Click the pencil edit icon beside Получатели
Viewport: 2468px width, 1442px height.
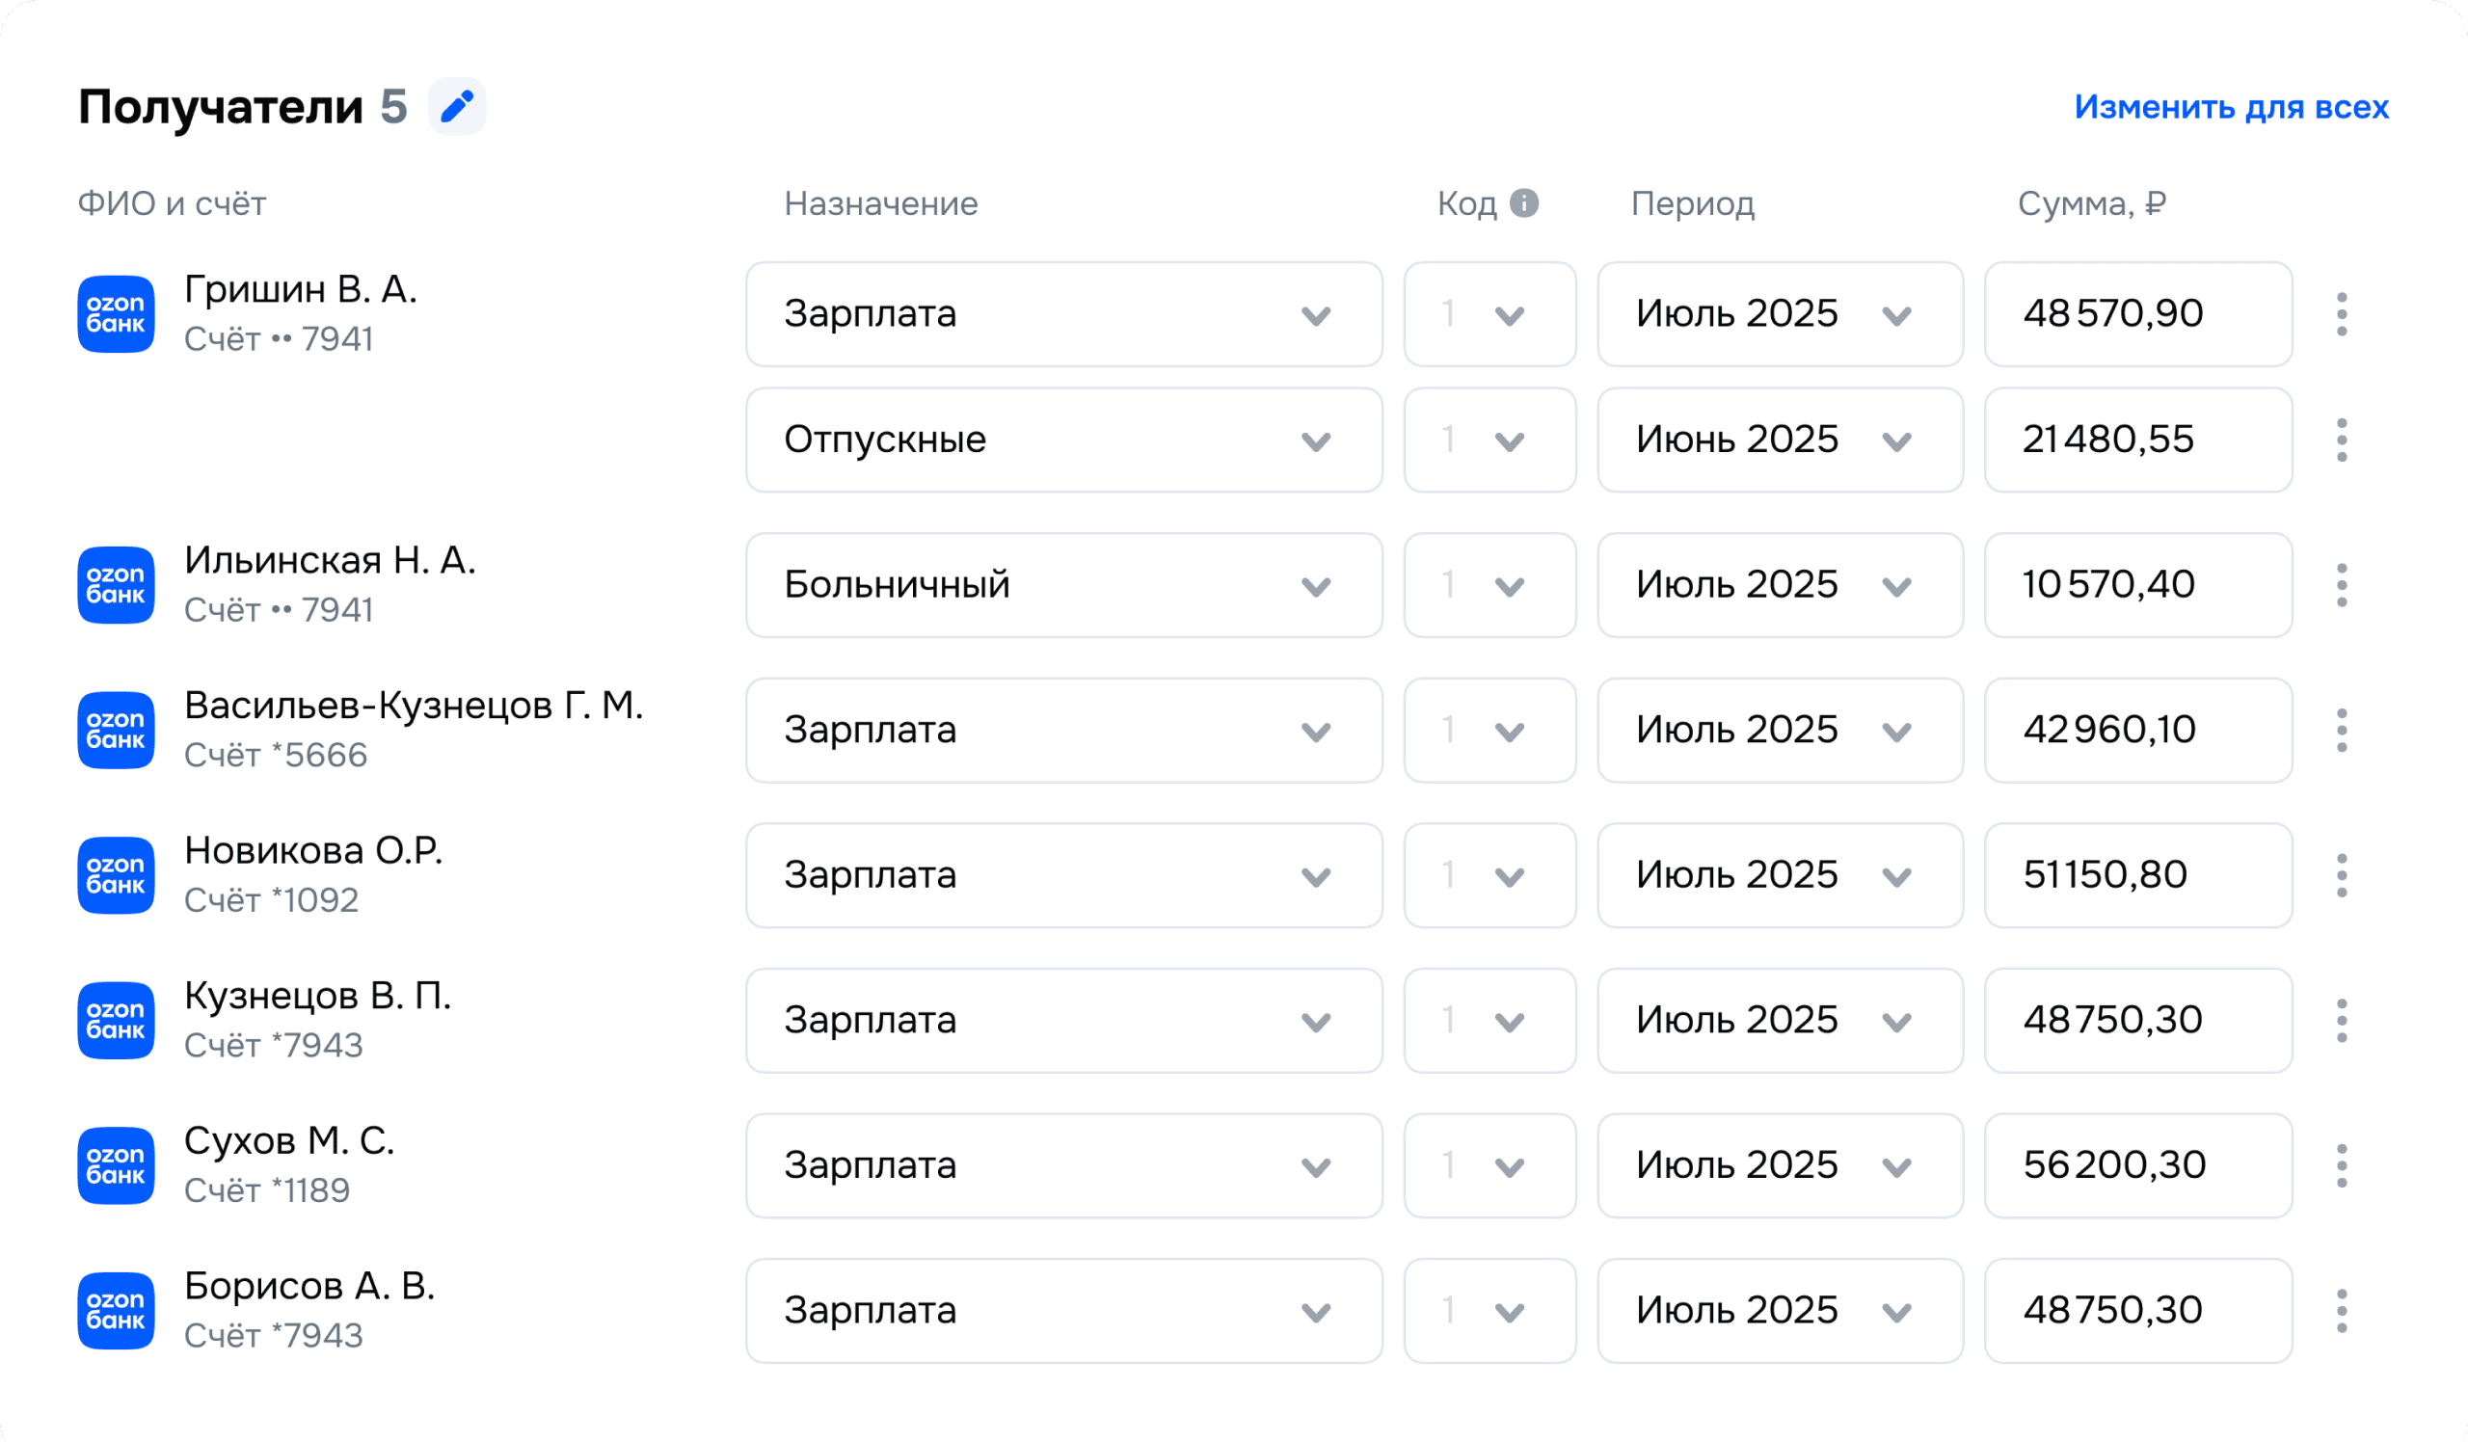456,107
